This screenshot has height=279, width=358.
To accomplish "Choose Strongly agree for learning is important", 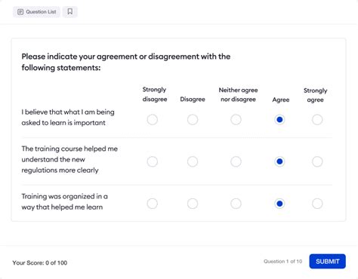I will [x=317, y=120].
